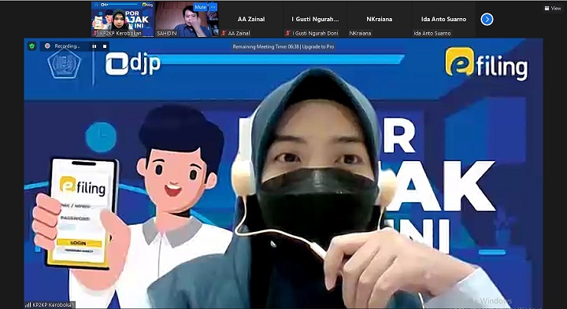Image resolution: width=567 pixels, height=309 pixels.
Task: Open more options on SAHIDIN's video
Action: coord(213,7)
